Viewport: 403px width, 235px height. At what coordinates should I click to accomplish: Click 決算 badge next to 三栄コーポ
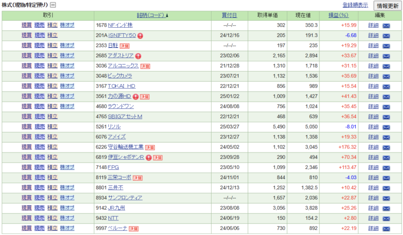pos(138,178)
